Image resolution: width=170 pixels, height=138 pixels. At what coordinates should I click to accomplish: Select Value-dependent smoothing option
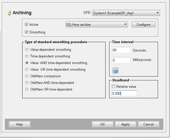27,49
